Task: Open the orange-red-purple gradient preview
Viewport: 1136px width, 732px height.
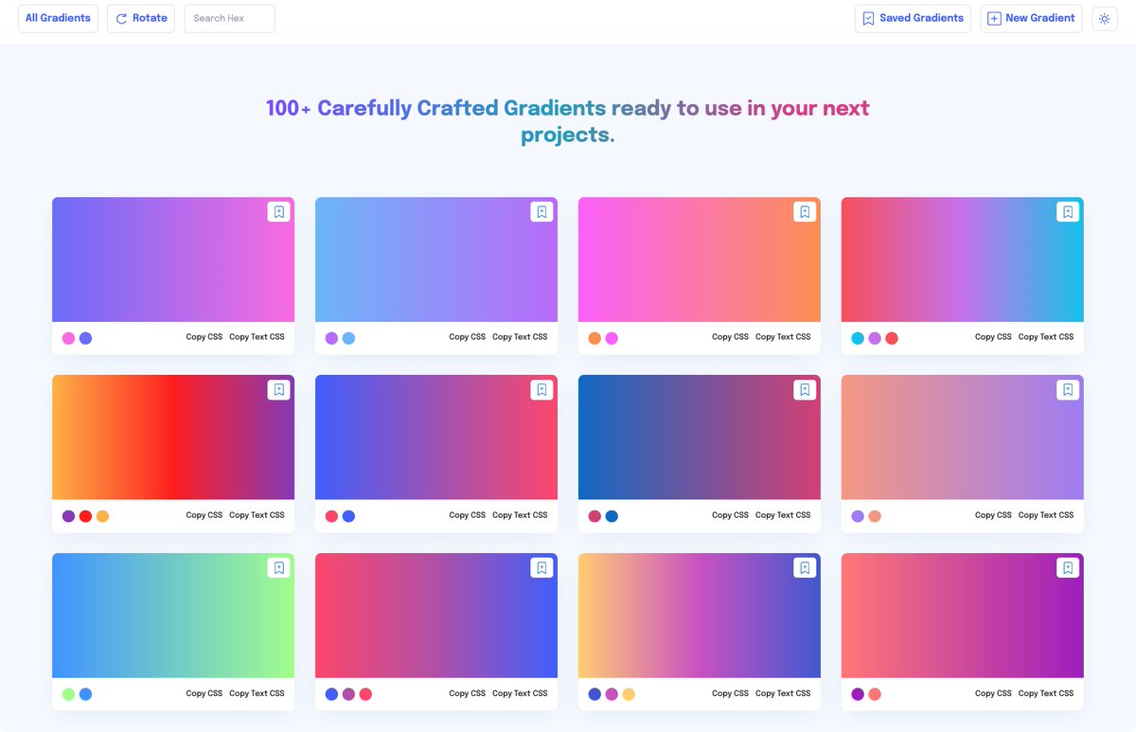Action: tap(173, 437)
